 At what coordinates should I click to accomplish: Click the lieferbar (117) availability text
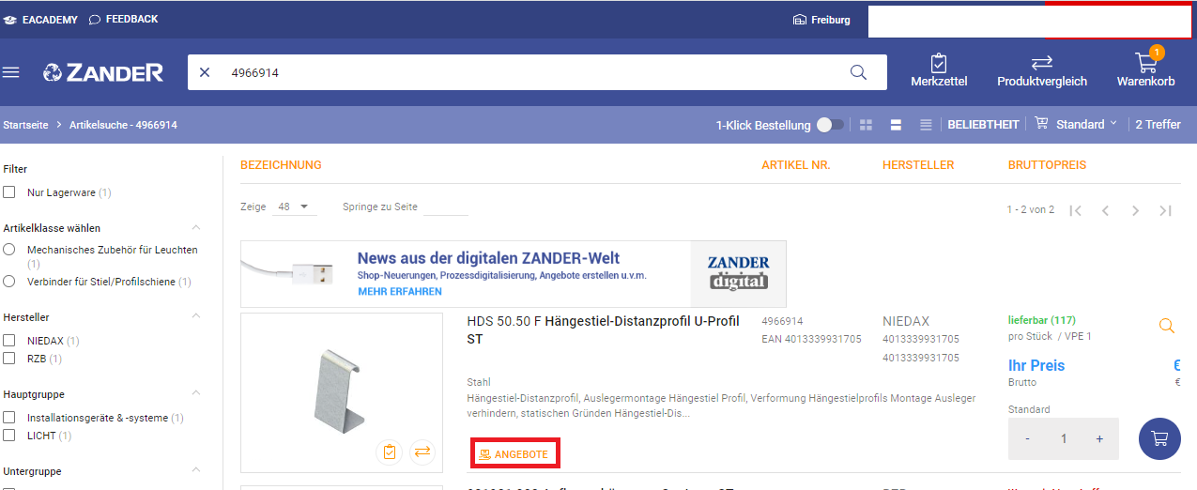(1041, 320)
